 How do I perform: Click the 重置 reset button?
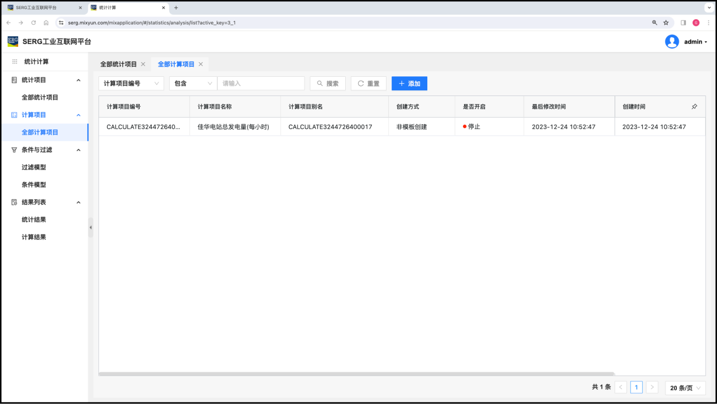click(368, 84)
